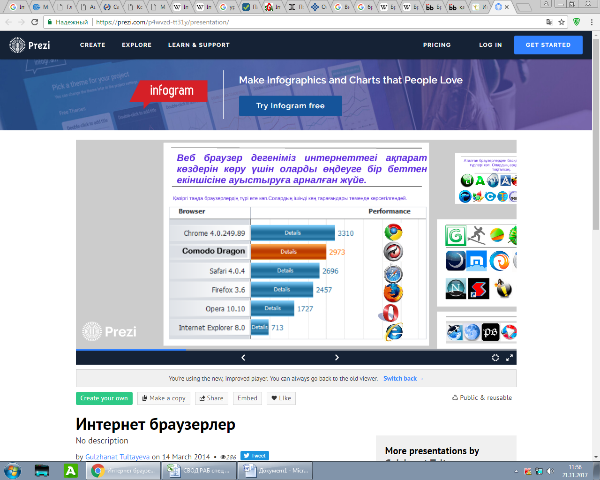Open the printer app on taskbar
Viewport: 600px width, 480px height.
click(x=42, y=471)
